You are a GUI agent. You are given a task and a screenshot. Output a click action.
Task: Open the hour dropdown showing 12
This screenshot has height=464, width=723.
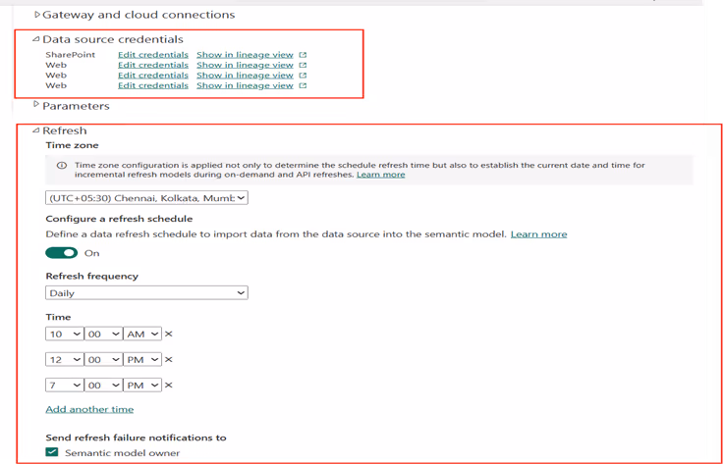(65, 359)
